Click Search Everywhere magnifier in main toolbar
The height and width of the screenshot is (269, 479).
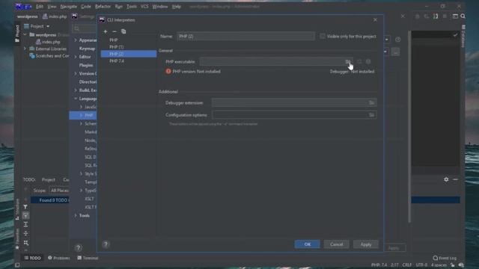[x=463, y=16]
